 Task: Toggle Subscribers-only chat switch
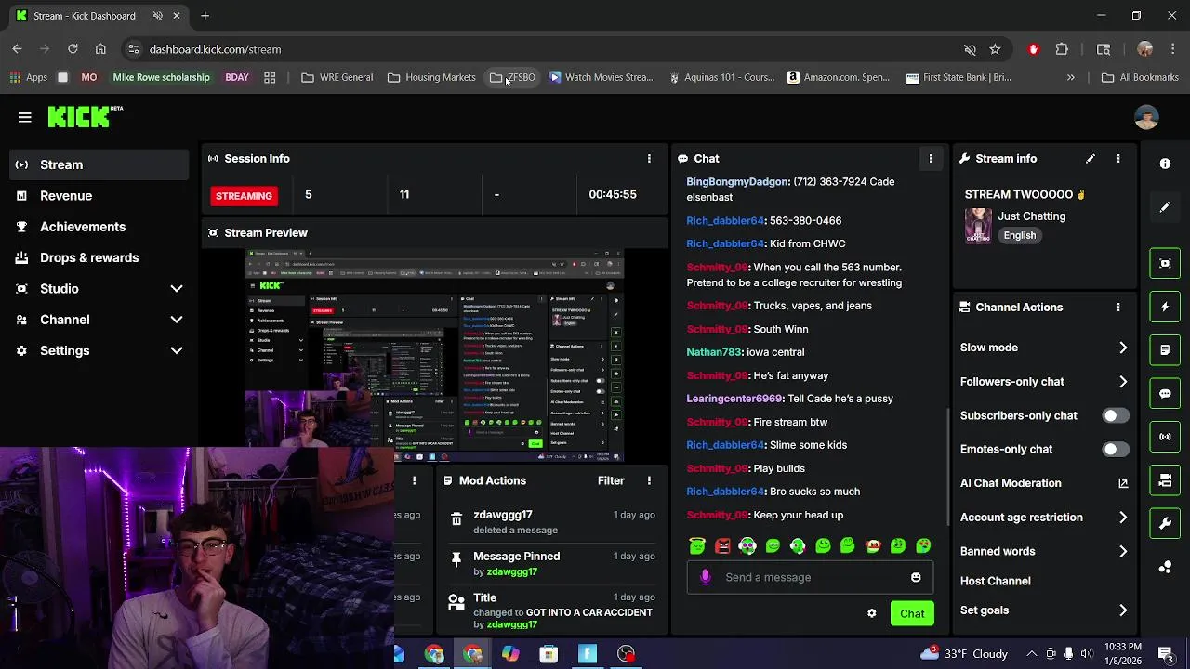coord(1115,415)
